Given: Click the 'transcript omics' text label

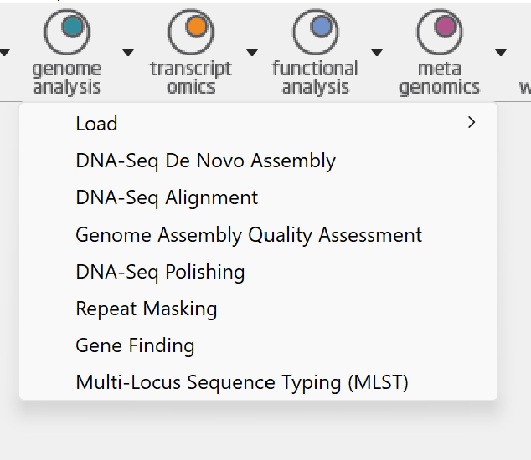Looking at the screenshot, I should coord(191,77).
